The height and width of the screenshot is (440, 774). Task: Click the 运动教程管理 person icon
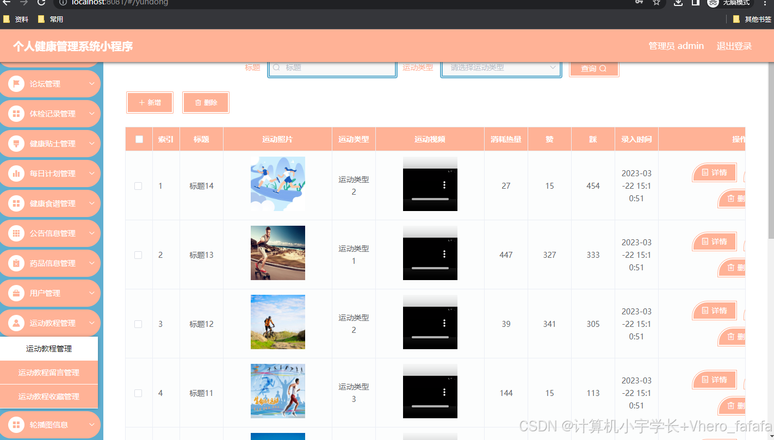16,323
